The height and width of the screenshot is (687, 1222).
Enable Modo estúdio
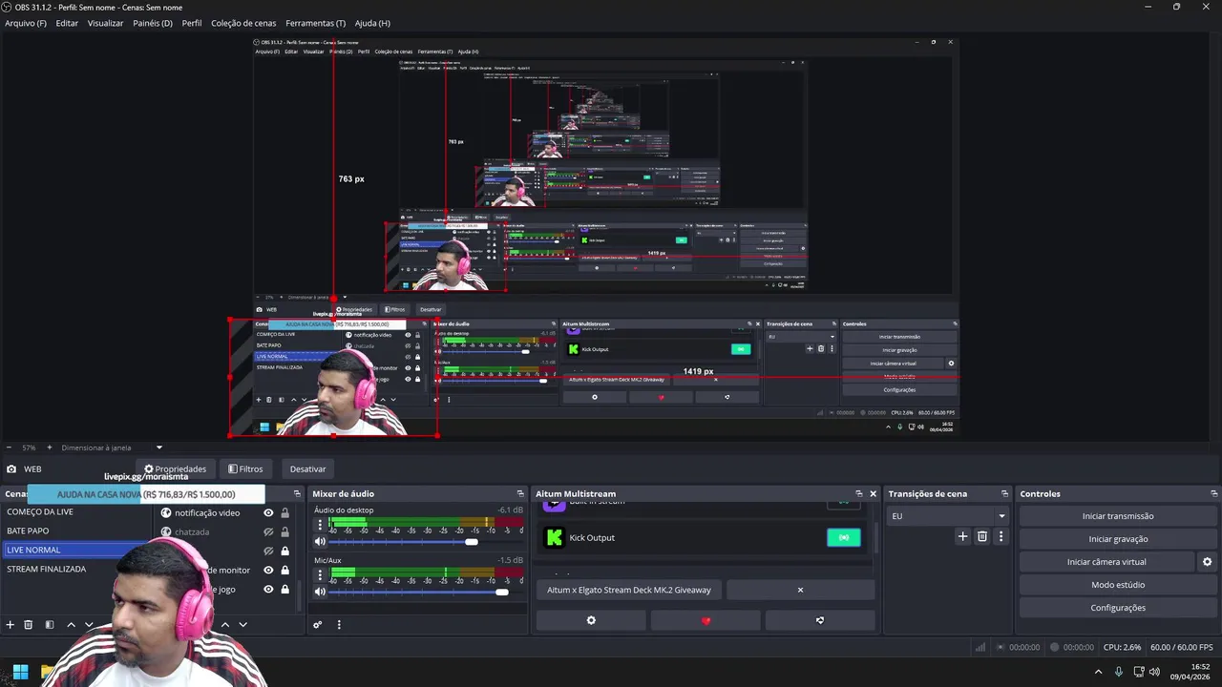[1118, 585]
